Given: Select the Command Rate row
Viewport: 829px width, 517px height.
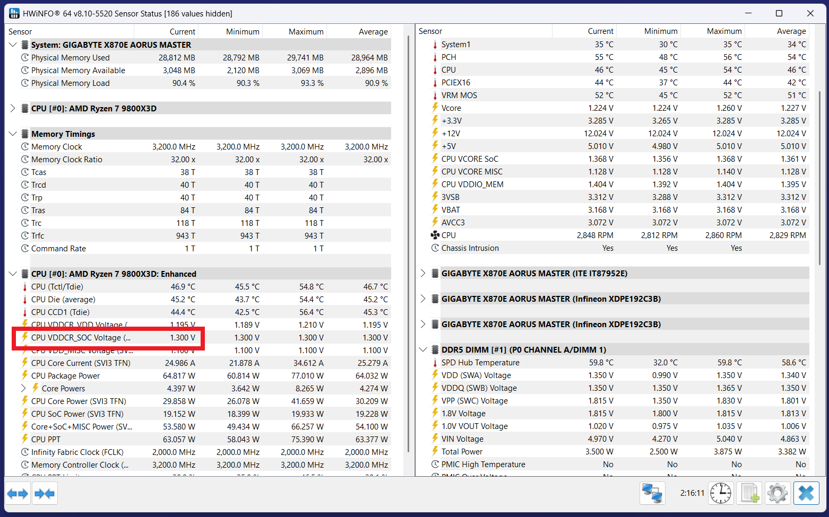Looking at the screenshot, I should pyautogui.click(x=205, y=249).
